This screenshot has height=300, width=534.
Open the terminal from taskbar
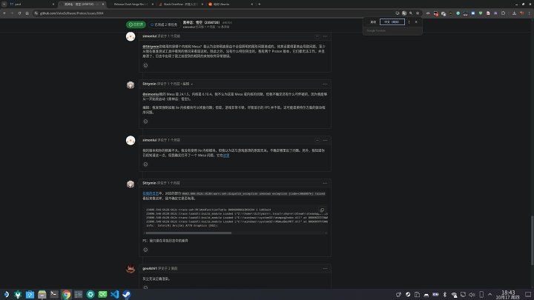(54, 294)
